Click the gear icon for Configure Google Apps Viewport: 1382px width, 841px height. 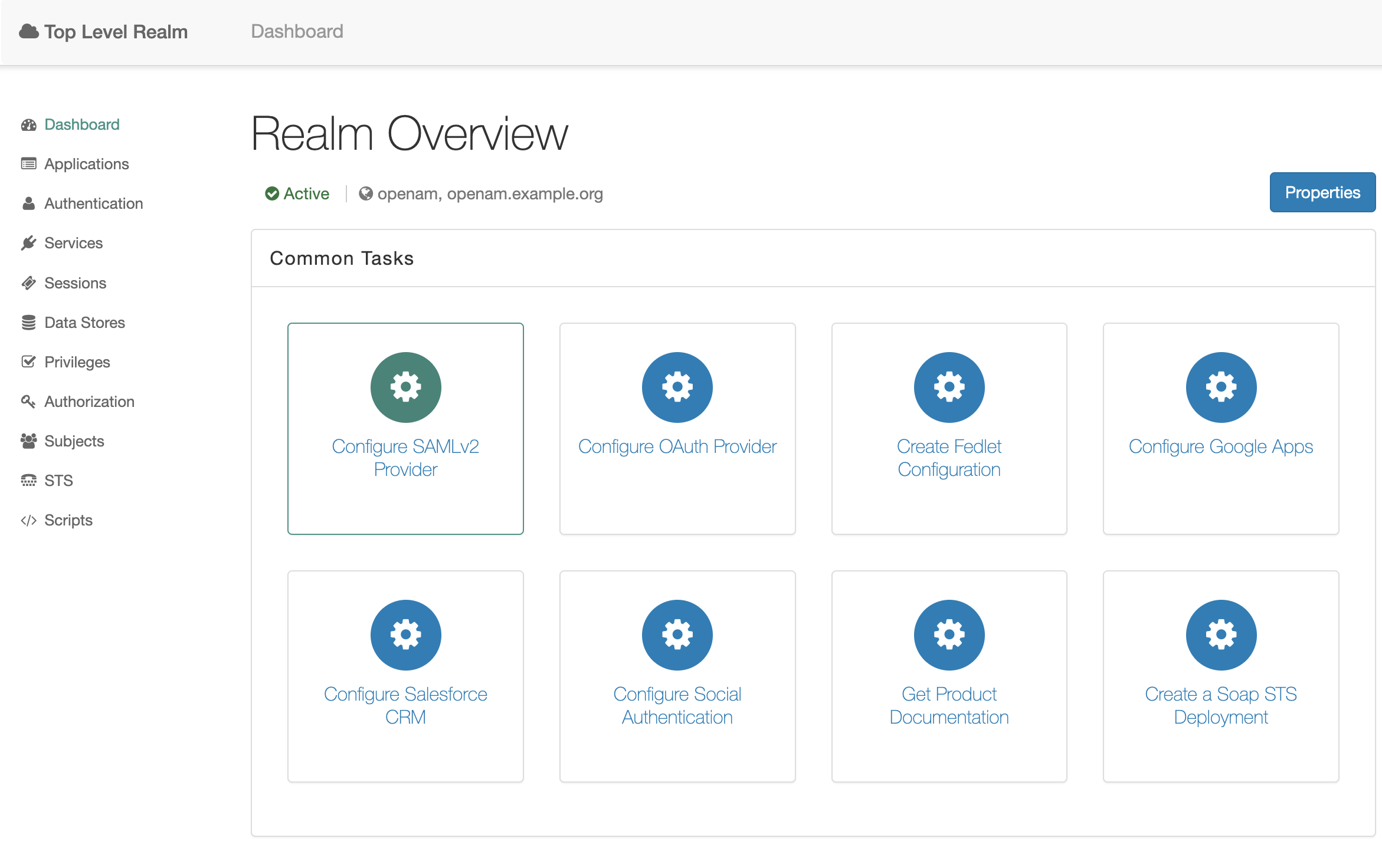1221,387
